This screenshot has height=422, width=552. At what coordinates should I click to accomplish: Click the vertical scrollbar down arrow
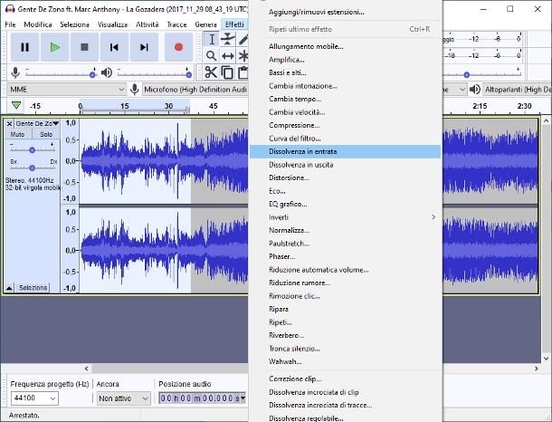(546, 359)
